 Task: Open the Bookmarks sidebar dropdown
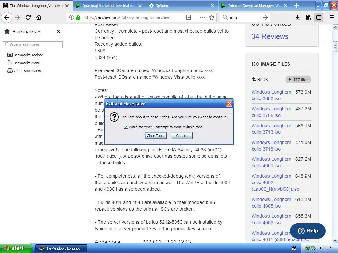[39, 31]
